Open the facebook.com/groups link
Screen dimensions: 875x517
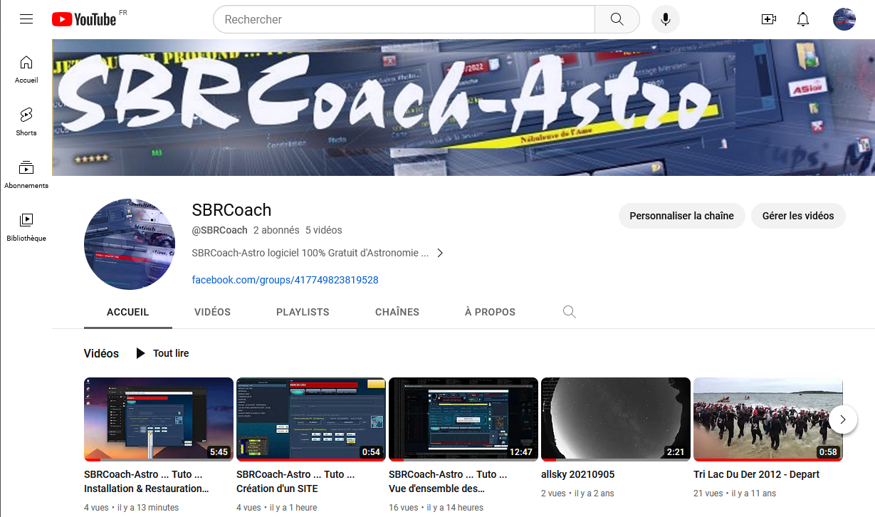point(285,280)
